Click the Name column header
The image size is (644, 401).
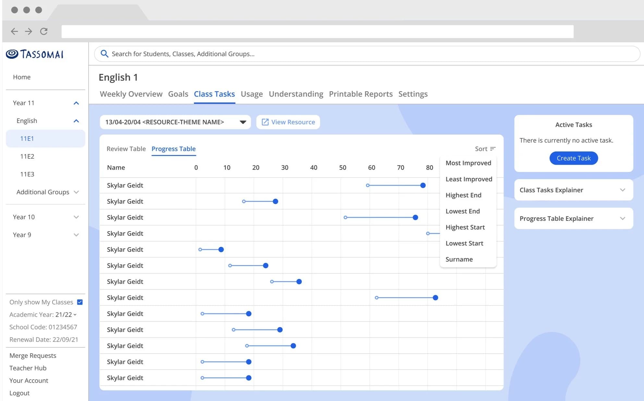(x=116, y=167)
